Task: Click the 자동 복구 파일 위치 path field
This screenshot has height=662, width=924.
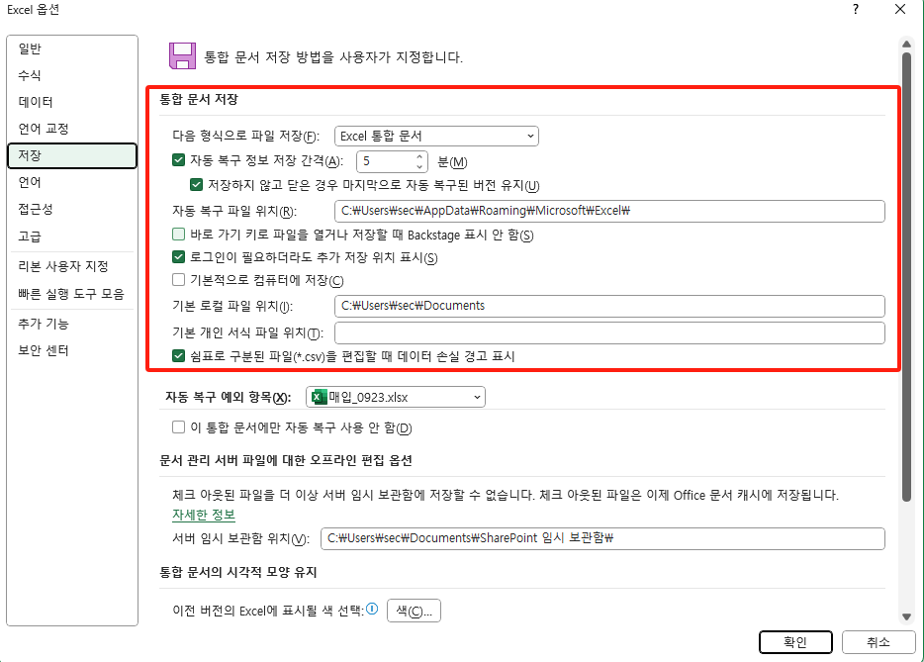Action: point(609,211)
